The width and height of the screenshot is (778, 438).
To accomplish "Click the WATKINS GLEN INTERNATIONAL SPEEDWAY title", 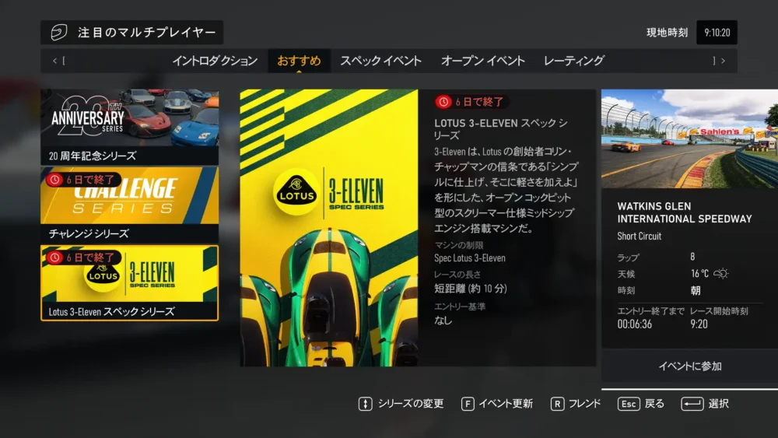I will pos(685,212).
